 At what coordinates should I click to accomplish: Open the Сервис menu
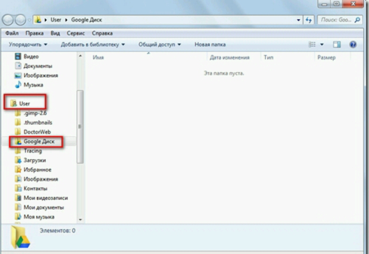[x=76, y=33]
